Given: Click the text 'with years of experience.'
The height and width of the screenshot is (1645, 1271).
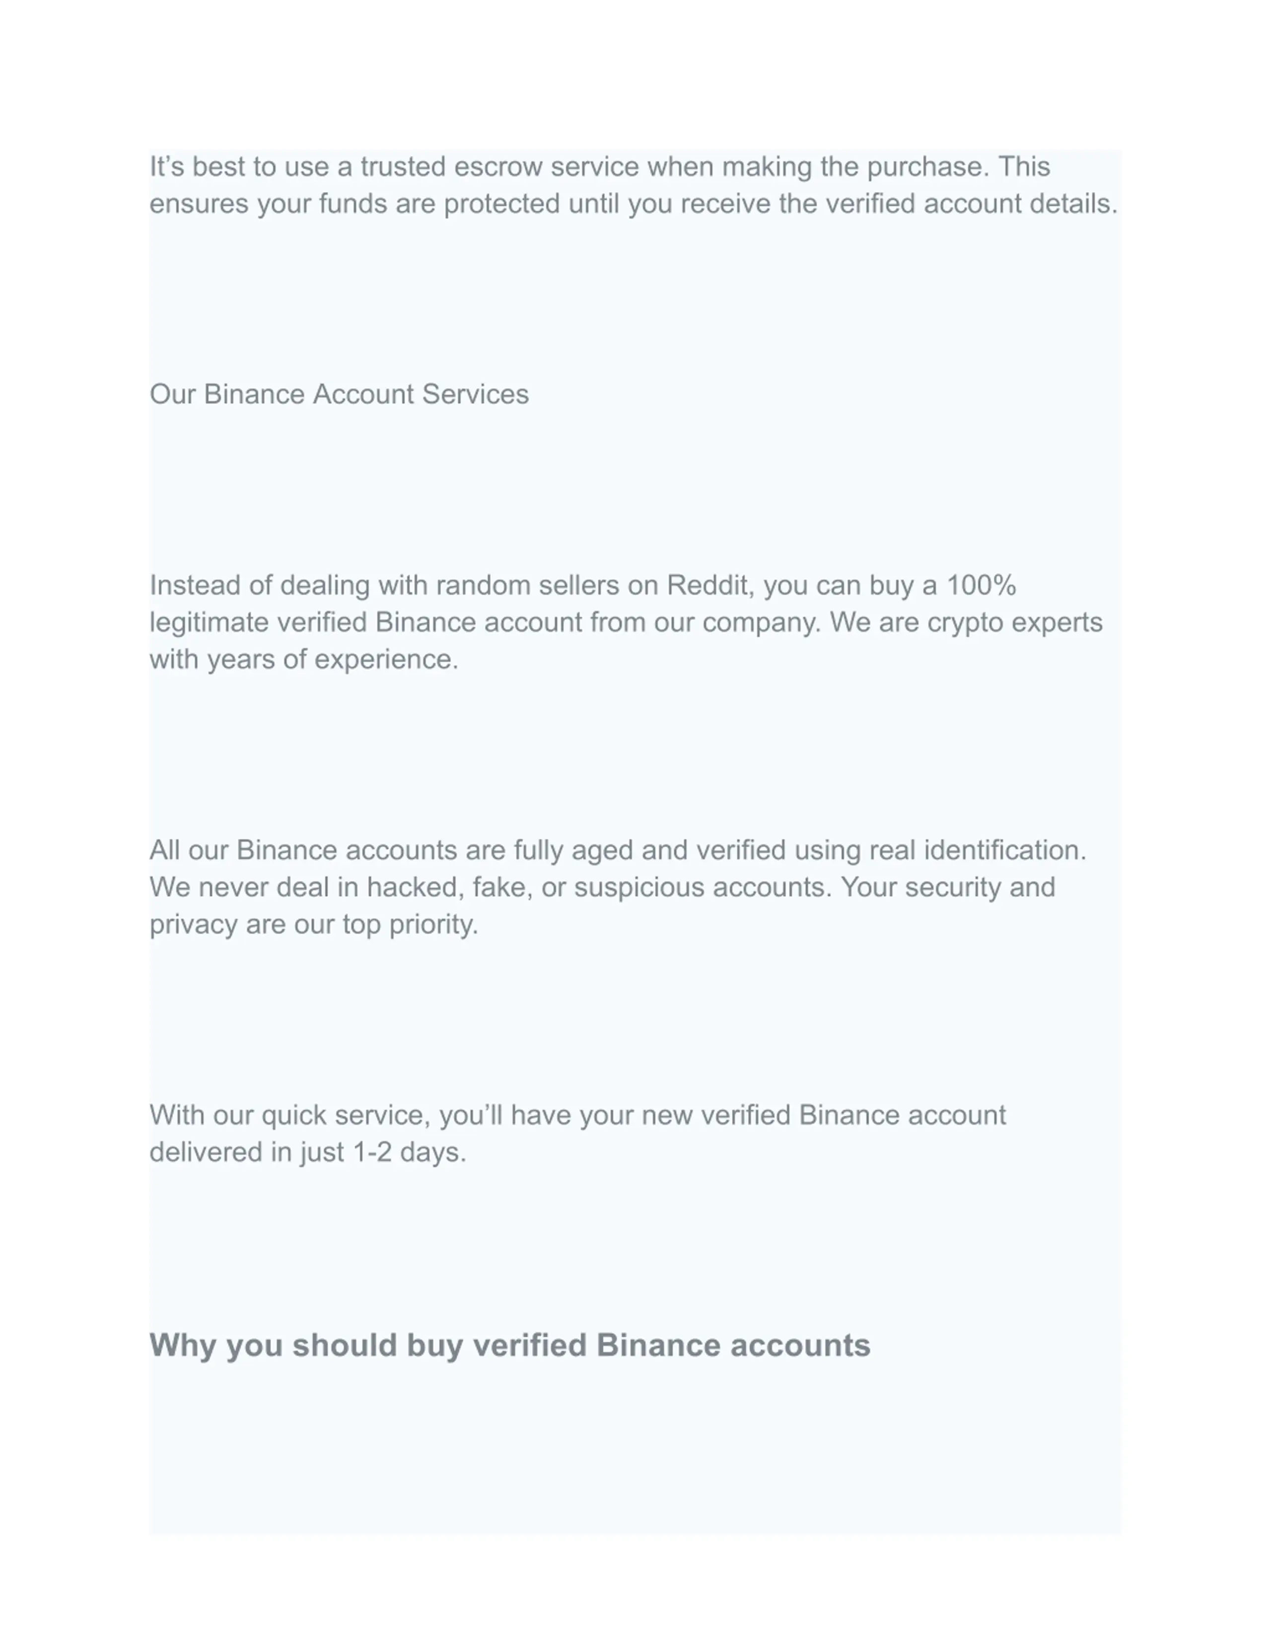Looking at the screenshot, I should [303, 660].
